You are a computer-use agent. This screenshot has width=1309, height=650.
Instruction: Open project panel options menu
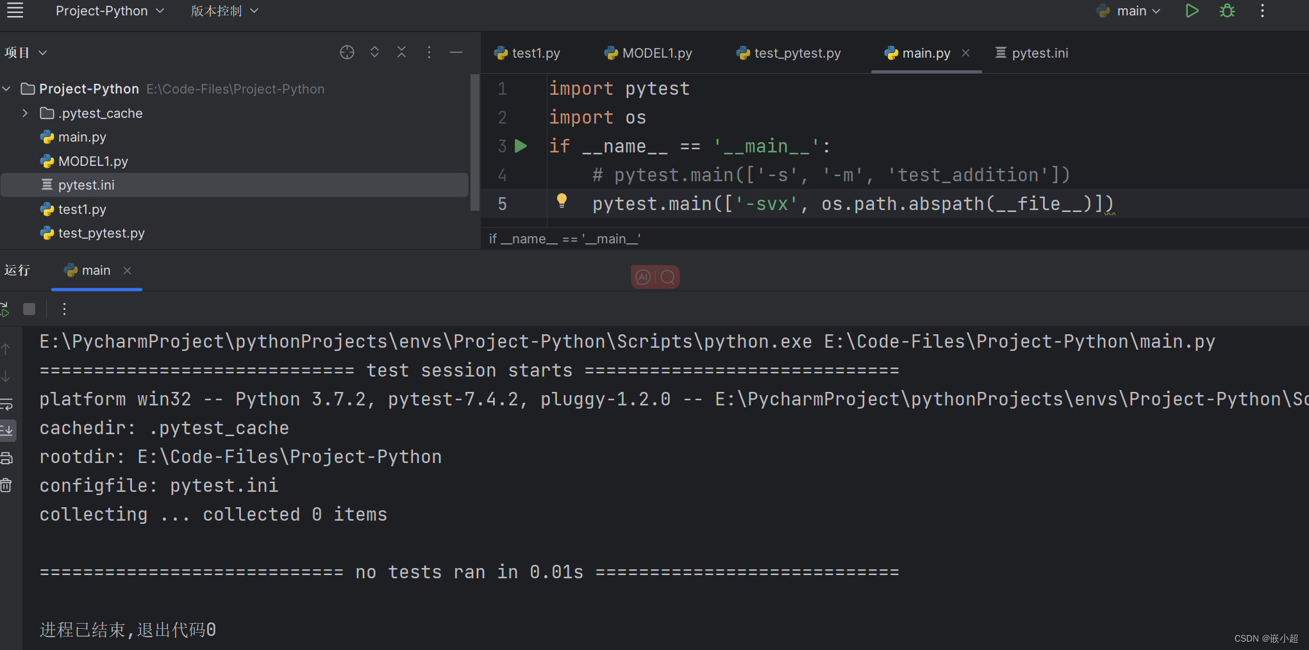[x=429, y=53]
